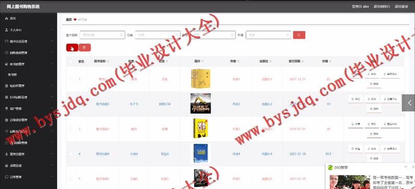Click the red trash bulk-delete button
Viewport: 415px width, 189px height.
tap(84, 47)
